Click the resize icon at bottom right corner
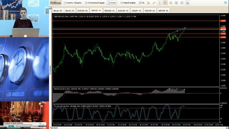This screenshot has height=129, width=229. coord(227,128)
